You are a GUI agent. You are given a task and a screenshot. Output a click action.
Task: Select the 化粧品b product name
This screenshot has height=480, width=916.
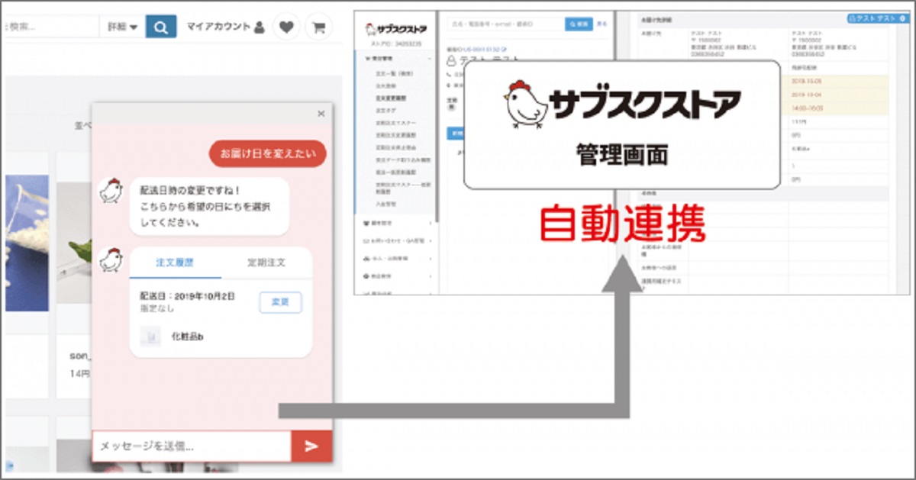(x=188, y=337)
